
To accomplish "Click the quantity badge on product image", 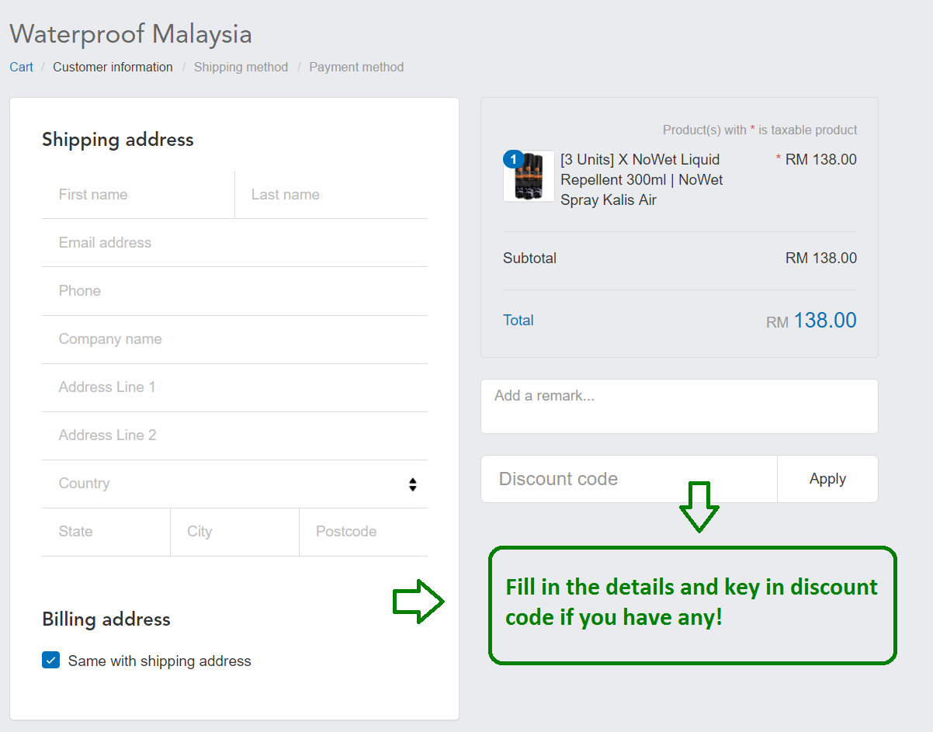I will (x=513, y=159).
